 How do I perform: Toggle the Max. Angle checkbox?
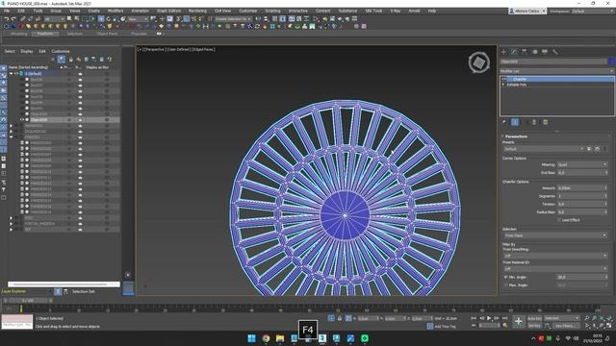click(x=505, y=285)
